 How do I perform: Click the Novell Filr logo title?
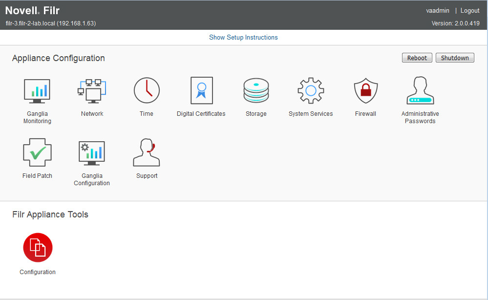[x=32, y=11]
